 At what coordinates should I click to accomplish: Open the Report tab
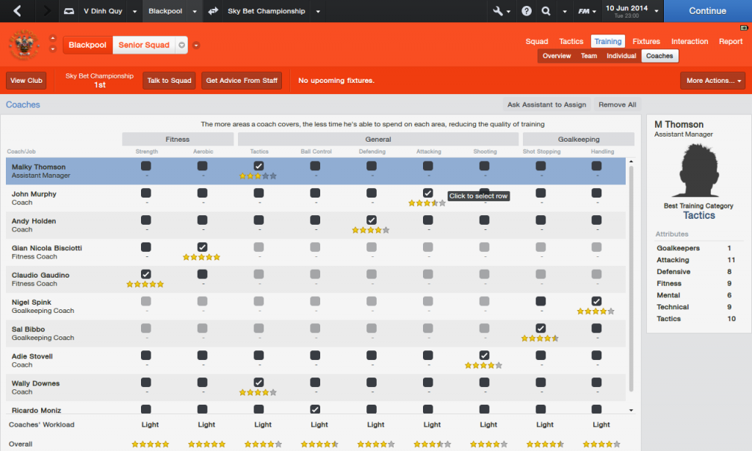pos(731,41)
